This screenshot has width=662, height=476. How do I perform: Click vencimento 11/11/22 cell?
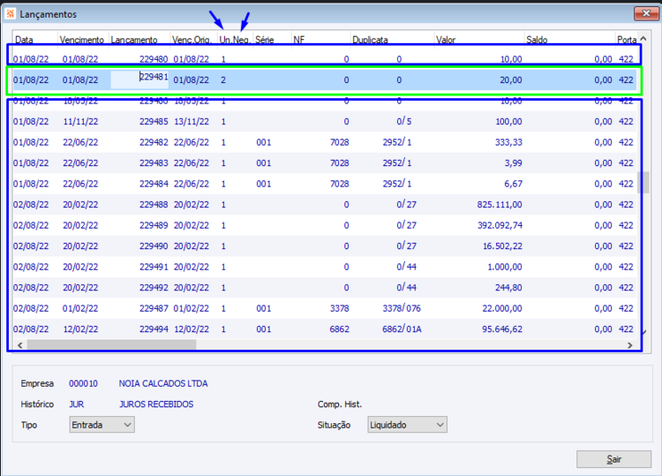(x=80, y=122)
